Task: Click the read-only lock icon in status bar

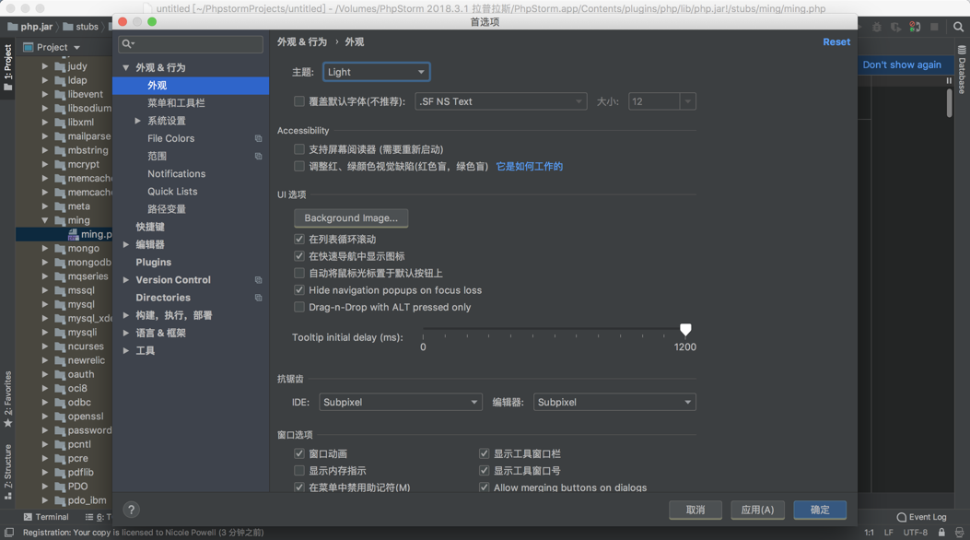Action: point(941,533)
